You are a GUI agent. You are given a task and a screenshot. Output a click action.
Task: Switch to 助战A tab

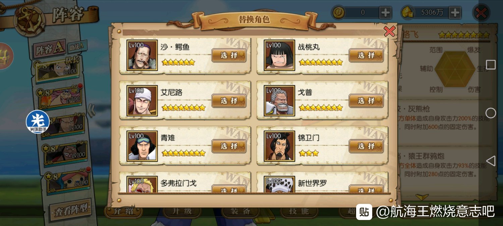tap(77, 46)
